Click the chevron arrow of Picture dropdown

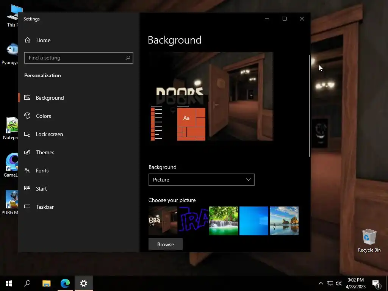pos(249,180)
